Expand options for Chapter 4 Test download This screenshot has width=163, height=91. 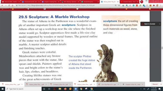[142, 84]
